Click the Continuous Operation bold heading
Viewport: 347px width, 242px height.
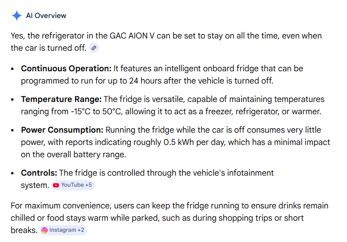(x=66, y=69)
